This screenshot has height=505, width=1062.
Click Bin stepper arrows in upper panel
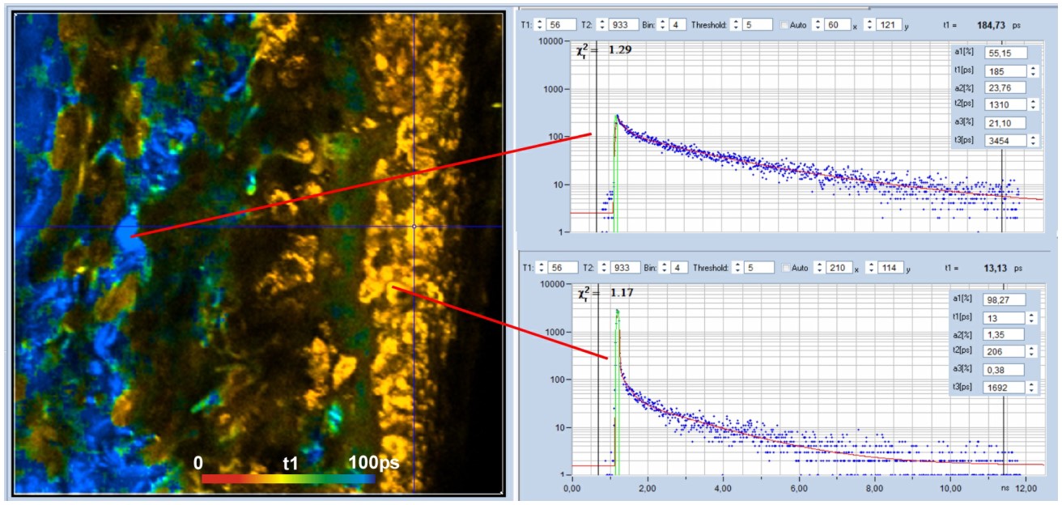click(662, 25)
